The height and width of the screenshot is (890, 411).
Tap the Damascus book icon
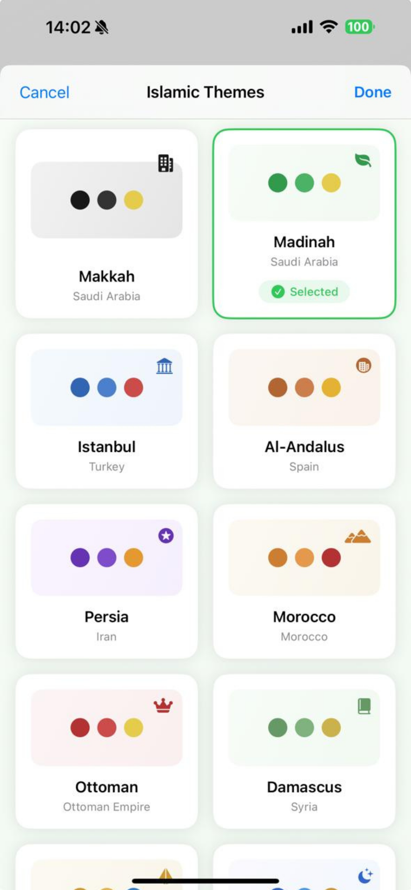tap(364, 706)
